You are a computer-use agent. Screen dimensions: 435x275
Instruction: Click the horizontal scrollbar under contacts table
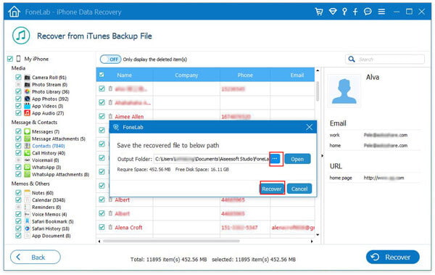[x=171, y=241]
